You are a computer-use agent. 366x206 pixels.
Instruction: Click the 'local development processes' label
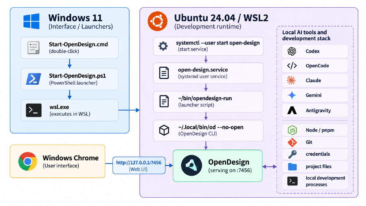tap(325, 181)
